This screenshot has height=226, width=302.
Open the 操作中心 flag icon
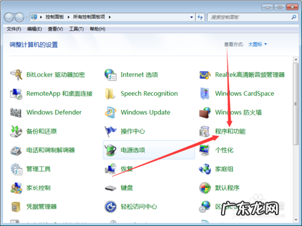(111, 131)
